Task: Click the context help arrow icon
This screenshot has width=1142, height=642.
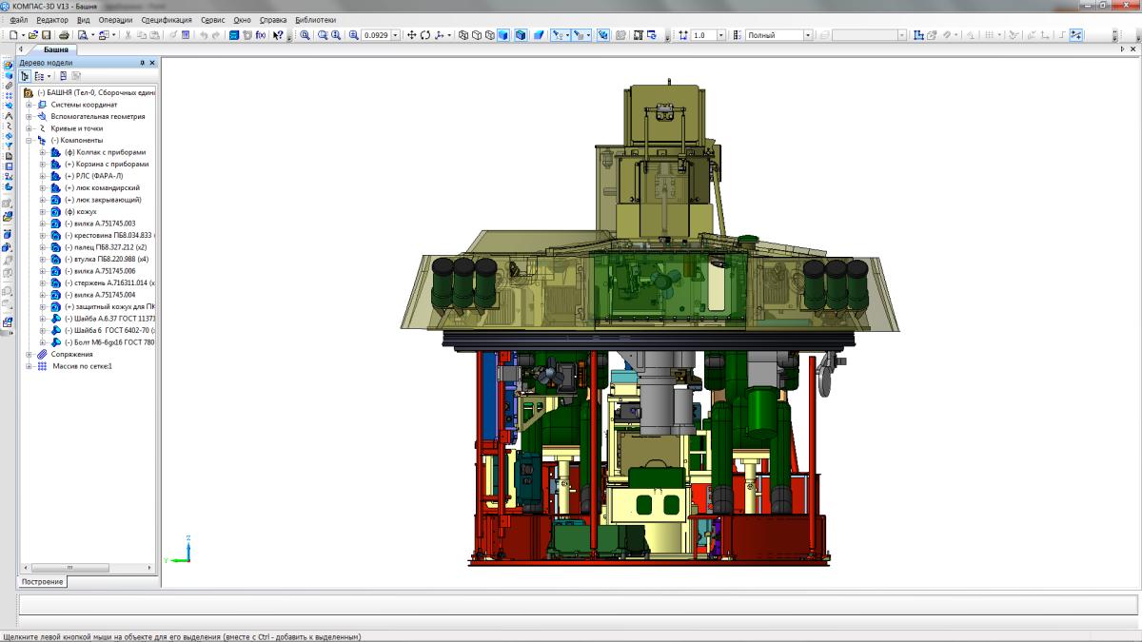Action: coord(277,35)
